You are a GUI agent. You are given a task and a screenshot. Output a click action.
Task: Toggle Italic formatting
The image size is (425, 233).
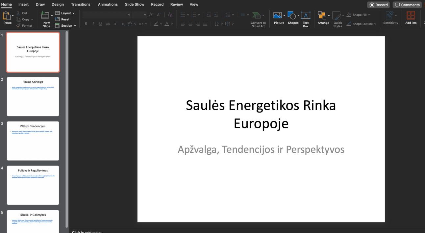click(x=93, y=24)
